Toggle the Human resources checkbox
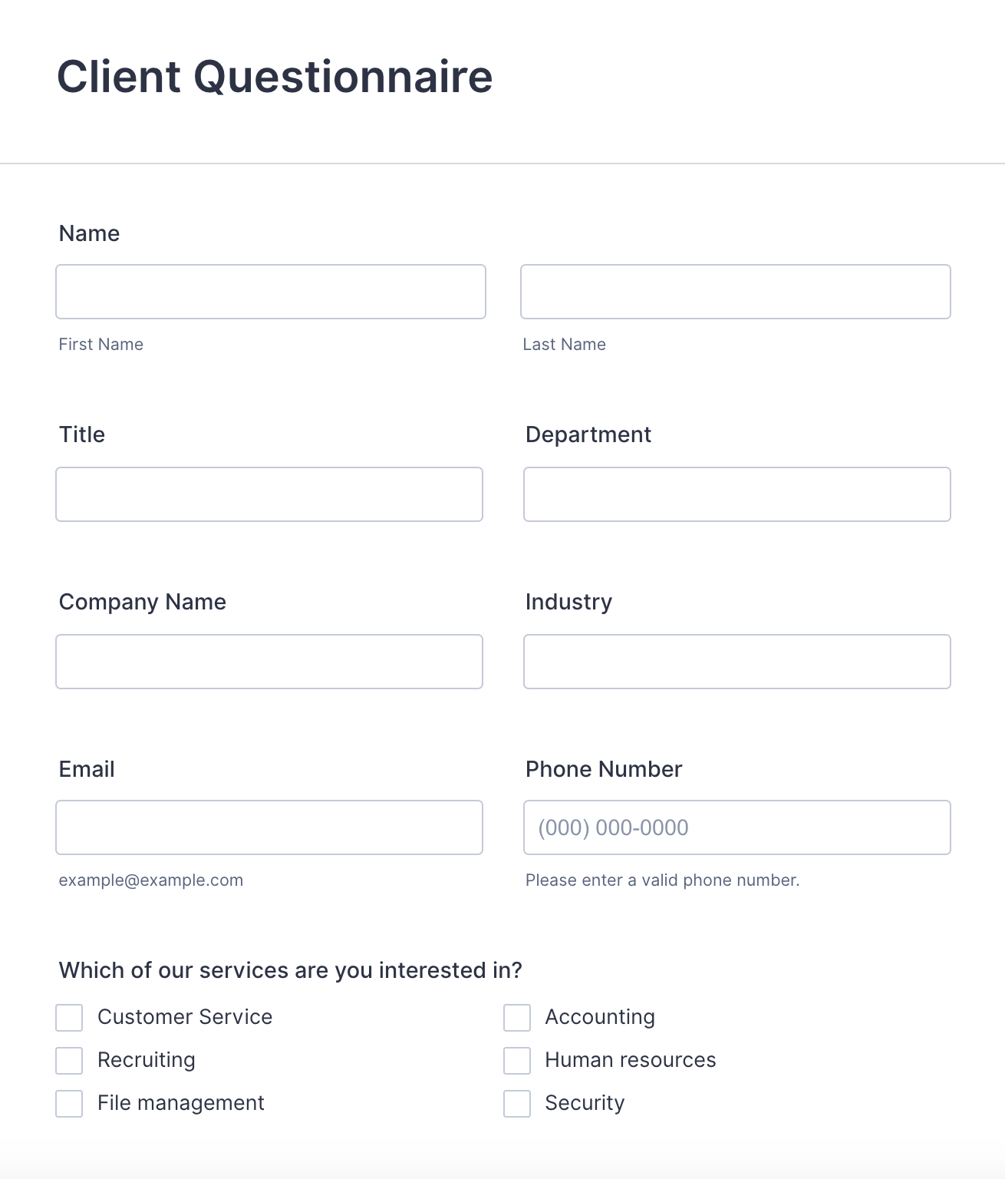This screenshot has width=1005, height=1179. pyautogui.click(x=517, y=1061)
